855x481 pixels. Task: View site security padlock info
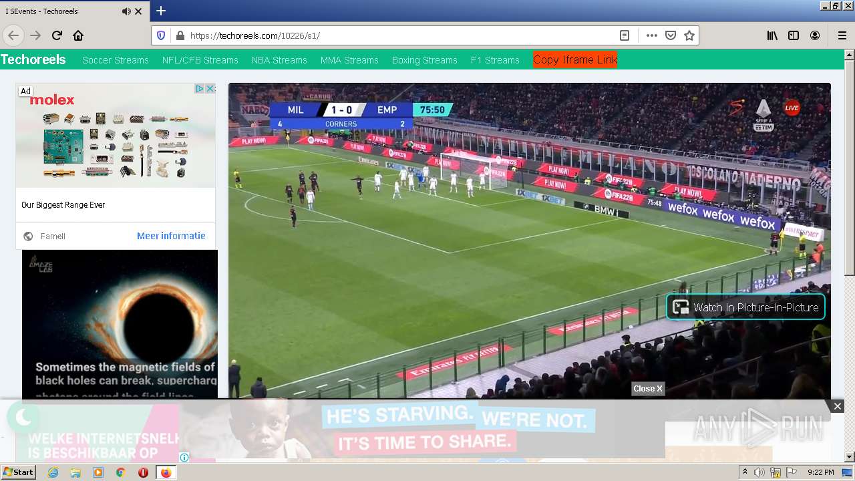[x=179, y=35]
